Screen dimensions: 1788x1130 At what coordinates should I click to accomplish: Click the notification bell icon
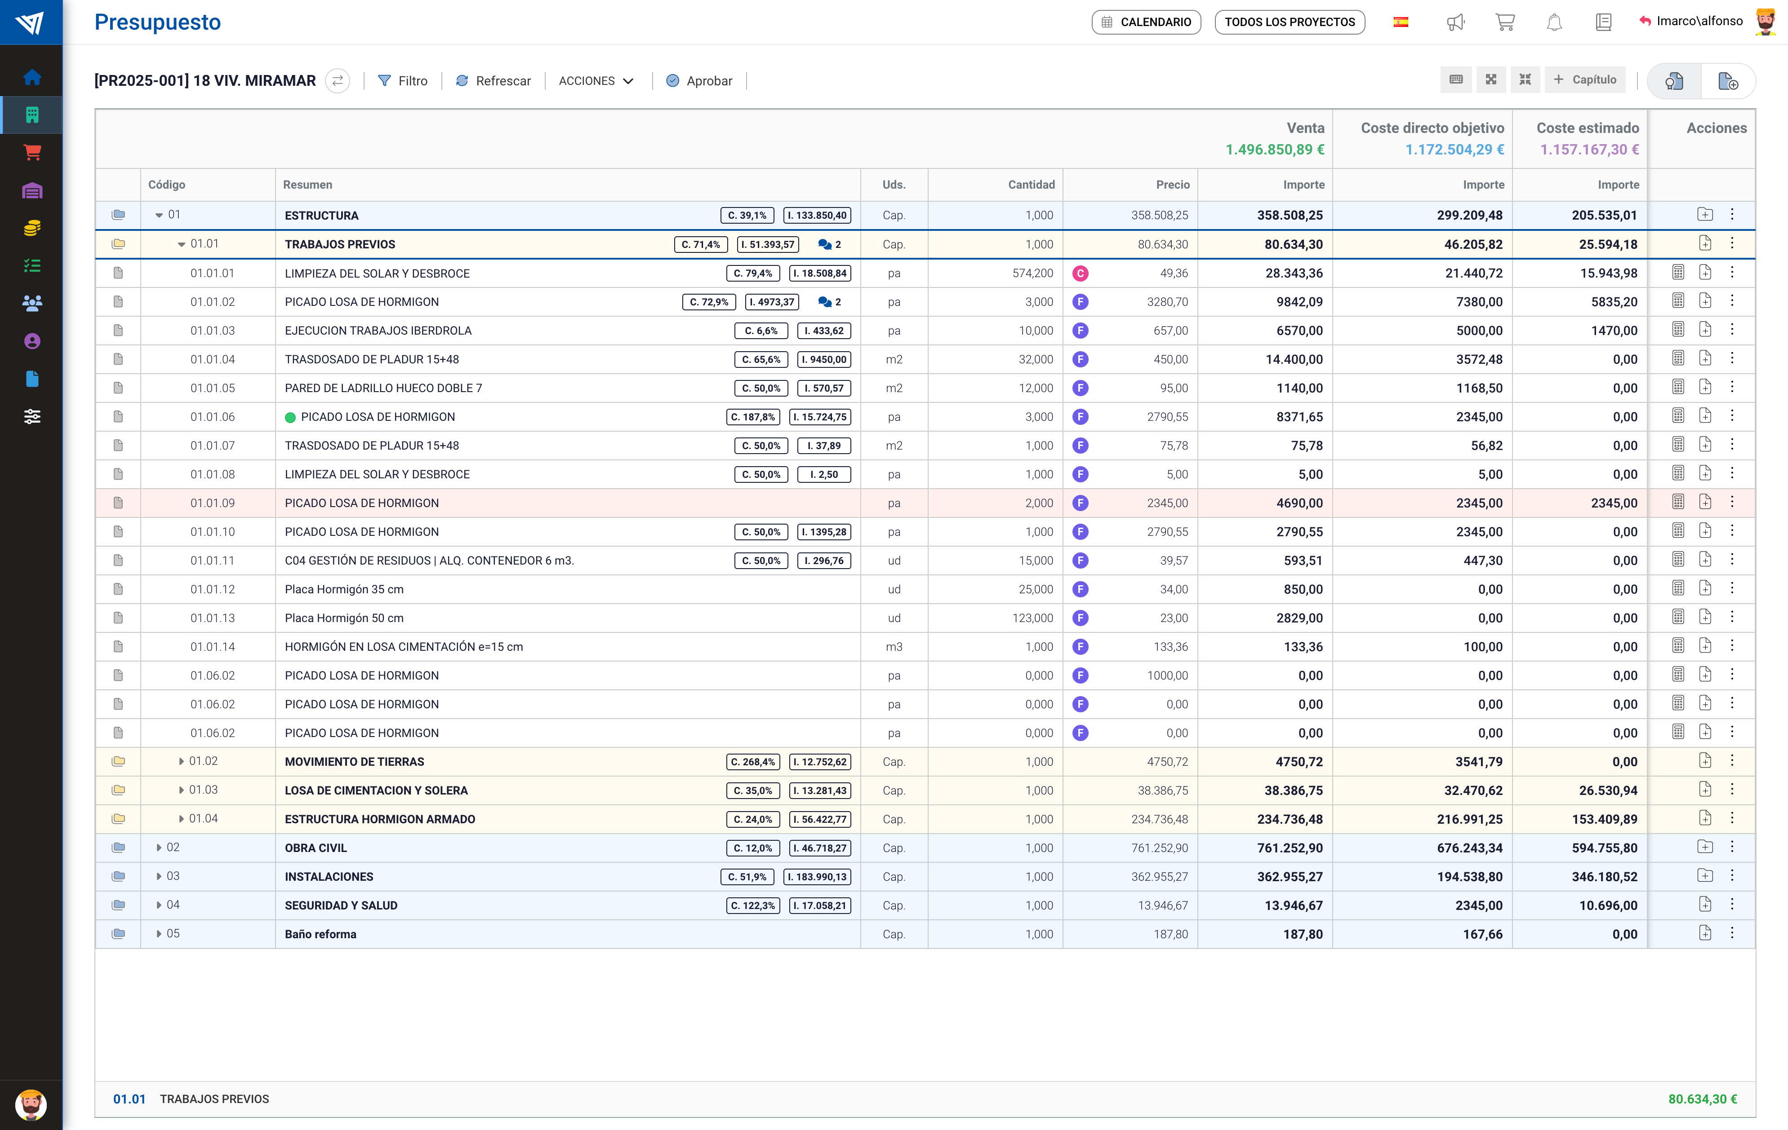[x=1554, y=22]
